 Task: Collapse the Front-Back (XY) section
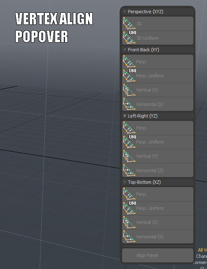125,50
